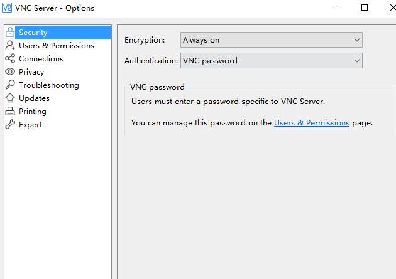Minimize the VNC Server Options window
Image resolution: width=396 pixels, height=279 pixels.
(336, 8)
